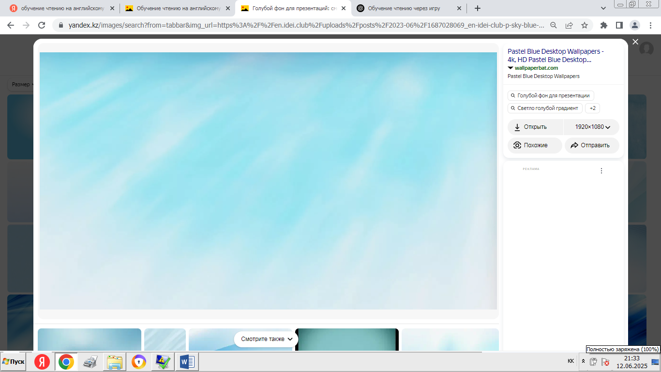
Task: Search for Светло голубой градиент
Action: pos(545,108)
